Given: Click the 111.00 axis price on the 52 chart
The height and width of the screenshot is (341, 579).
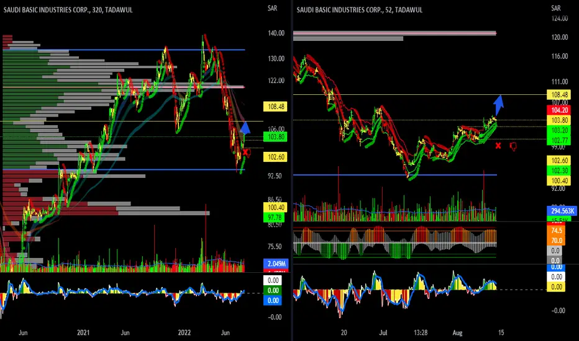Looking at the screenshot, I should tap(559, 82).
